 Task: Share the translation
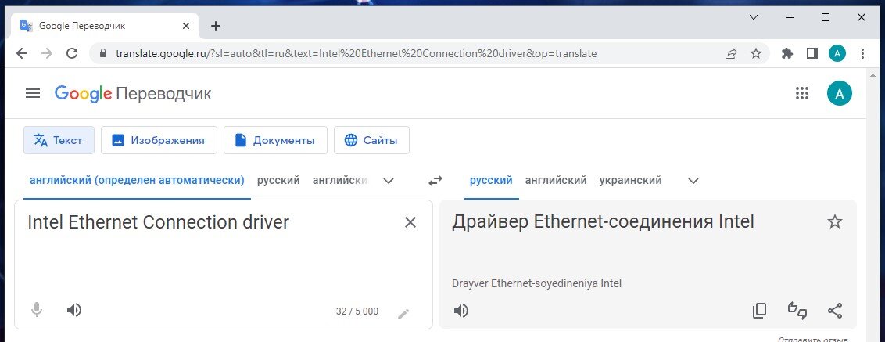[835, 311]
